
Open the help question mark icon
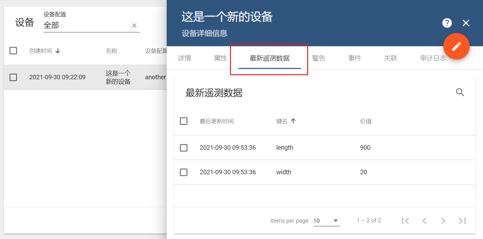[447, 23]
